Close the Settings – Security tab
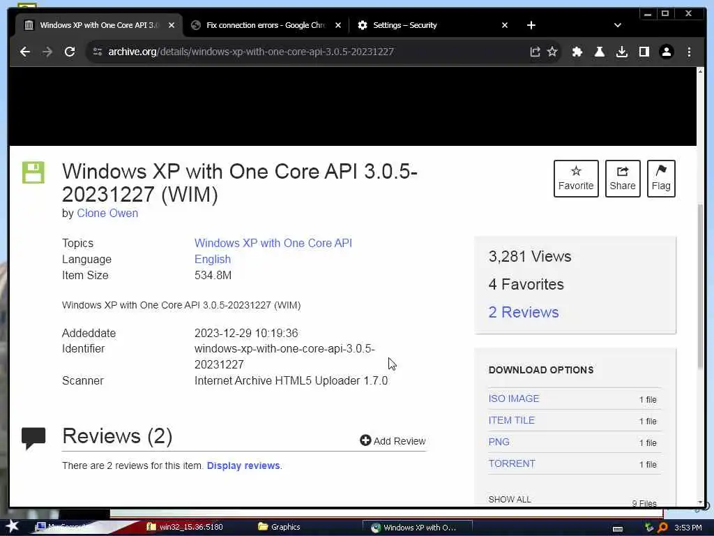The image size is (714, 536). [505, 25]
